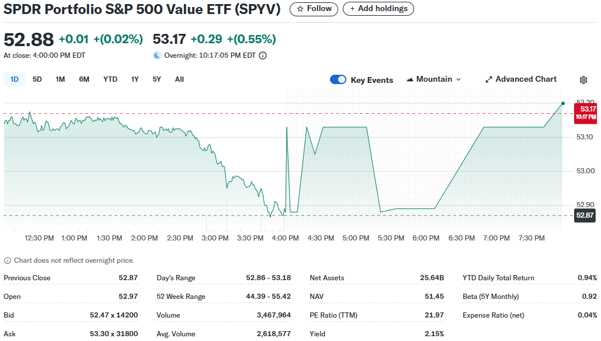Click the Volume value 3,467,964
The height and width of the screenshot is (341, 601).
click(274, 315)
